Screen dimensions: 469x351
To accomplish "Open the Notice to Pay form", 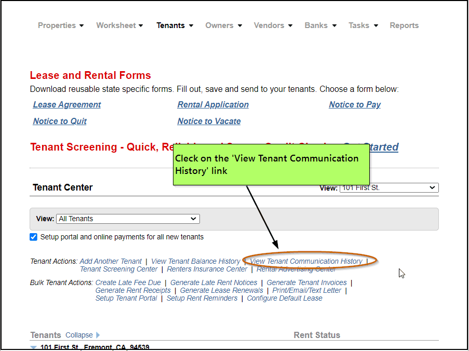I will point(355,105).
